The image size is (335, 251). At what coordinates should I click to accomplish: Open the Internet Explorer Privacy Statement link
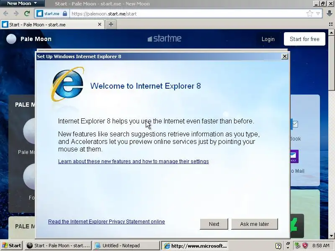click(x=106, y=222)
